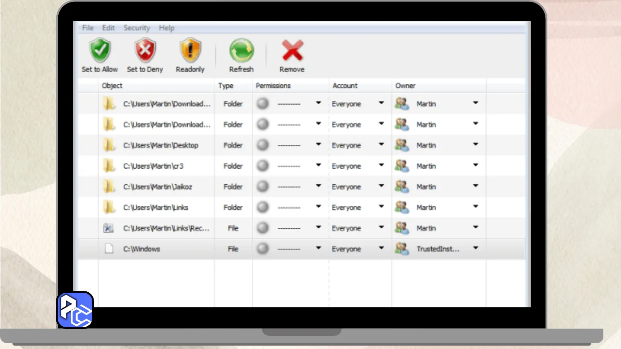Click the grey permission status circle for Jaikoz
The height and width of the screenshot is (349, 621).
click(262, 187)
